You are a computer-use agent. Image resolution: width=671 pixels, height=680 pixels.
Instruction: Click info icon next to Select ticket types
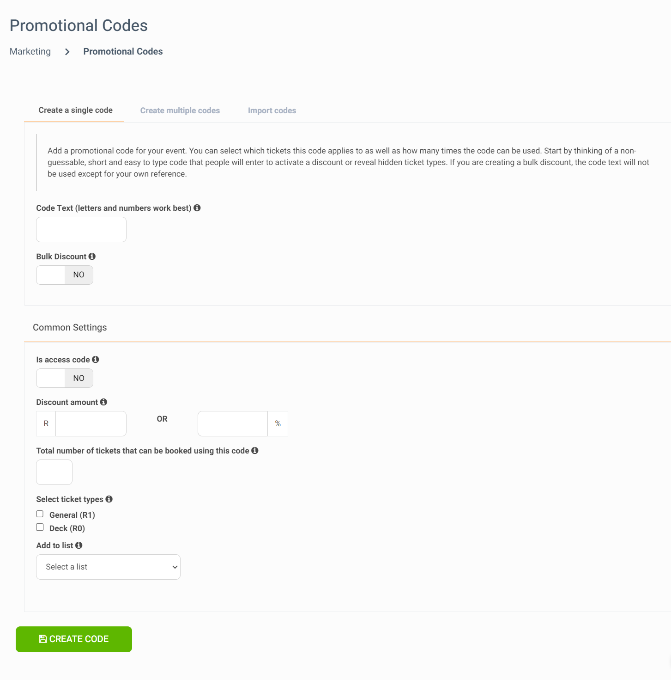coord(109,499)
